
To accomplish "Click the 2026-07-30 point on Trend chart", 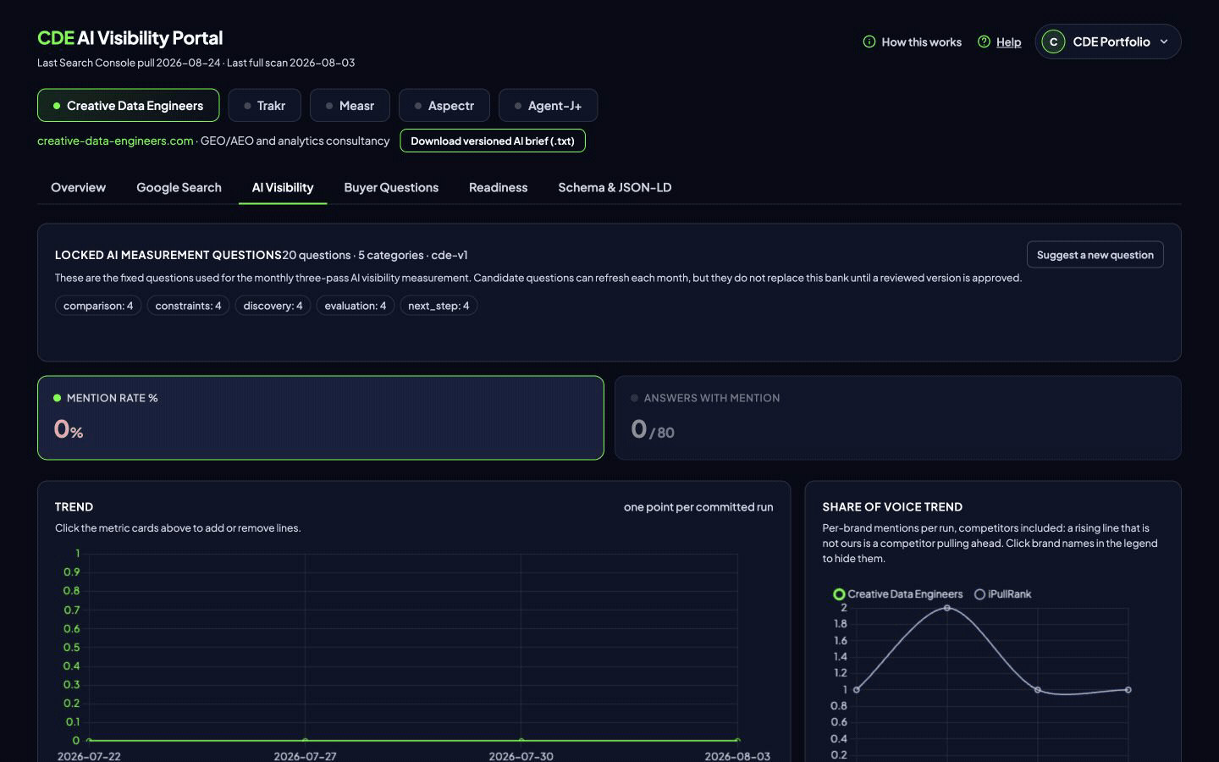I will click(521, 741).
